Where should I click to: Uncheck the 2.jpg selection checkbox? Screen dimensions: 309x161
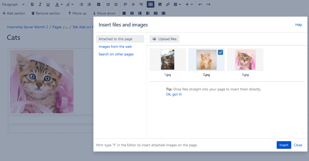220,53
